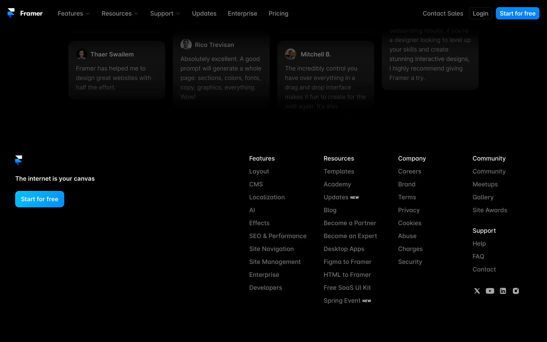Open the LinkedIn social icon
The width and height of the screenshot is (547, 342).
tap(503, 291)
